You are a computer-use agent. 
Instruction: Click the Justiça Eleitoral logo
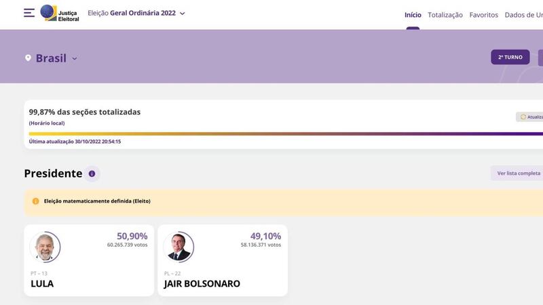[x=60, y=13]
